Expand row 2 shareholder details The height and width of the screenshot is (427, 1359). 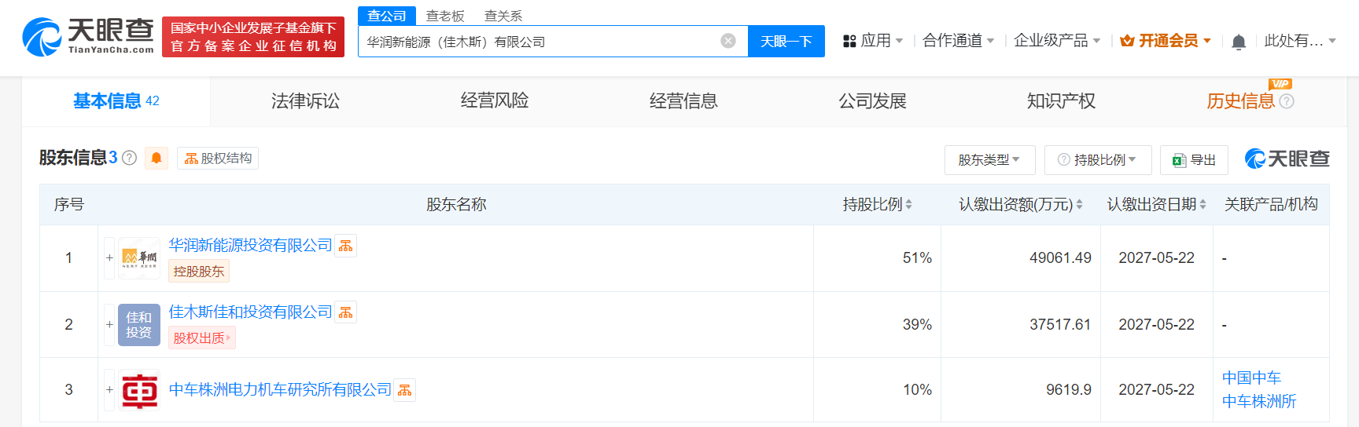pyautogui.click(x=109, y=324)
